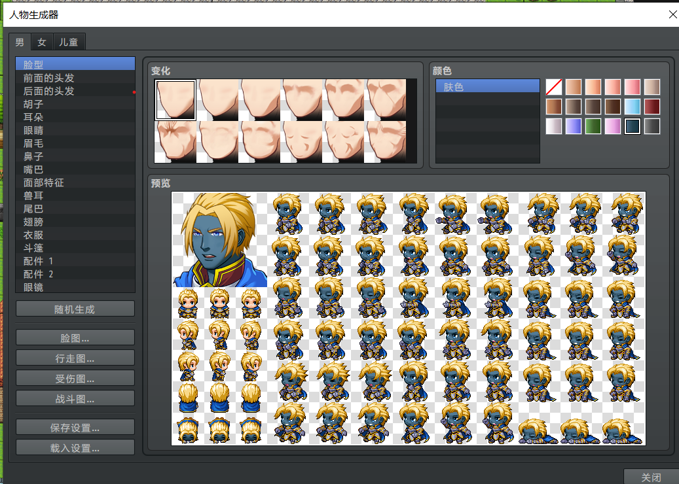This screenshot has width=679, height=484.
Task: Select 胡子 in the parts list
Action: (75, 104)
